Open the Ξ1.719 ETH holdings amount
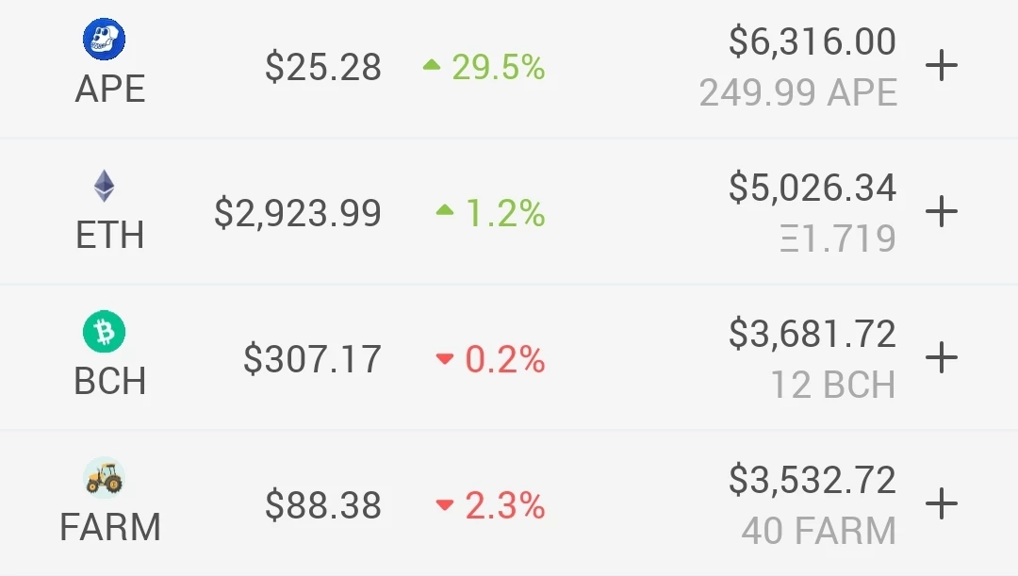The width and height of the screenshot is (1018, 576). pos(838,238)
